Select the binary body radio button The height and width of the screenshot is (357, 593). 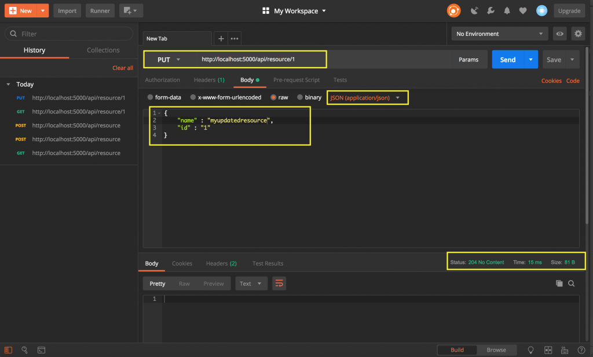300,98
